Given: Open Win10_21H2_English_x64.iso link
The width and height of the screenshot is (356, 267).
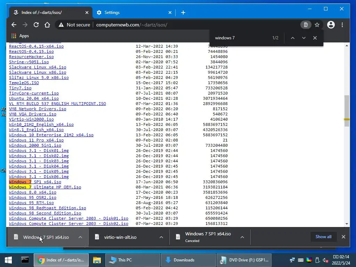Looking at the screenshot, I should coord(41,125).
